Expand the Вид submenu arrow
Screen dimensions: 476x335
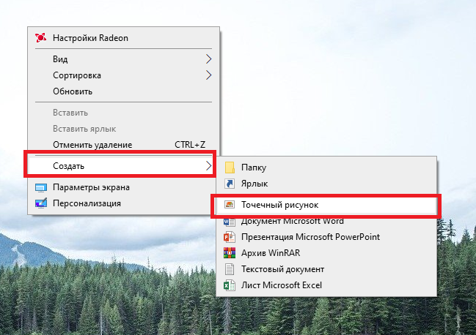click(208, 59)
